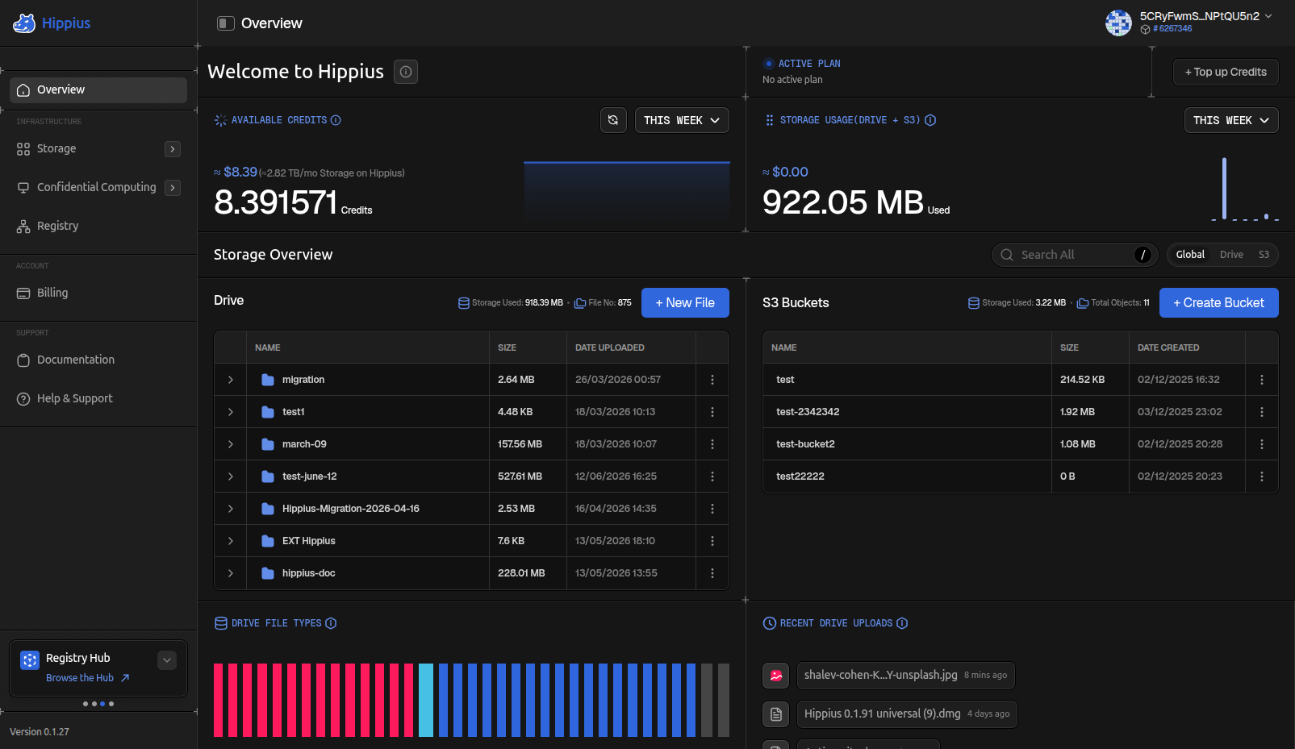Collapse the Registry Hub card chevron

(x=167, y=660)
